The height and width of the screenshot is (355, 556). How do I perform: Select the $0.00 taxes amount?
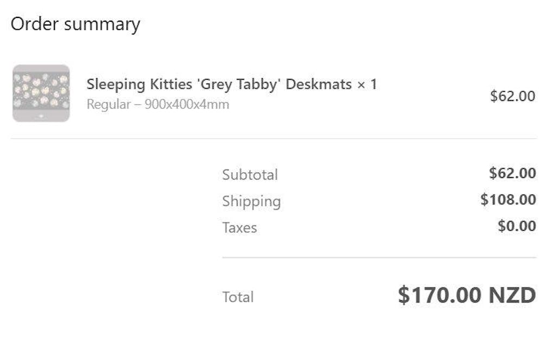[517, 226]
